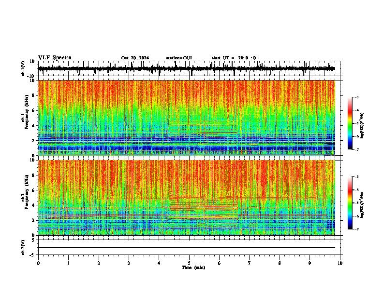The width and height of the screenshot is (383, 295).
Task: Click inside the ch.2 frequency spectrogram
Action: (186, 198)
